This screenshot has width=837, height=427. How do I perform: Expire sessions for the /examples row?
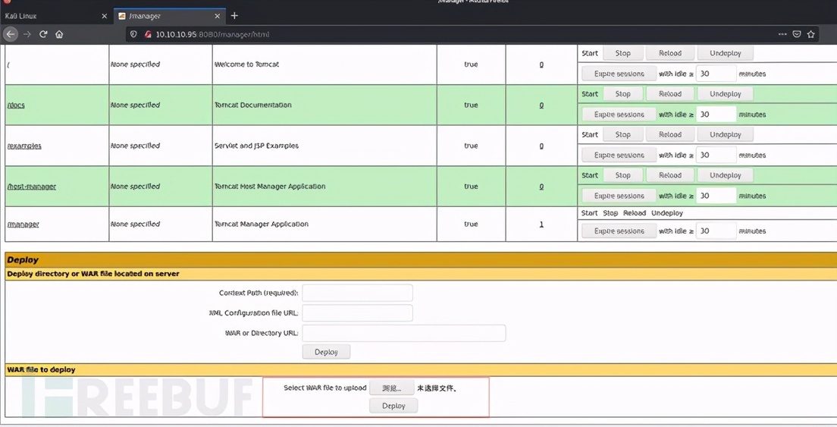tap(619, 155)
